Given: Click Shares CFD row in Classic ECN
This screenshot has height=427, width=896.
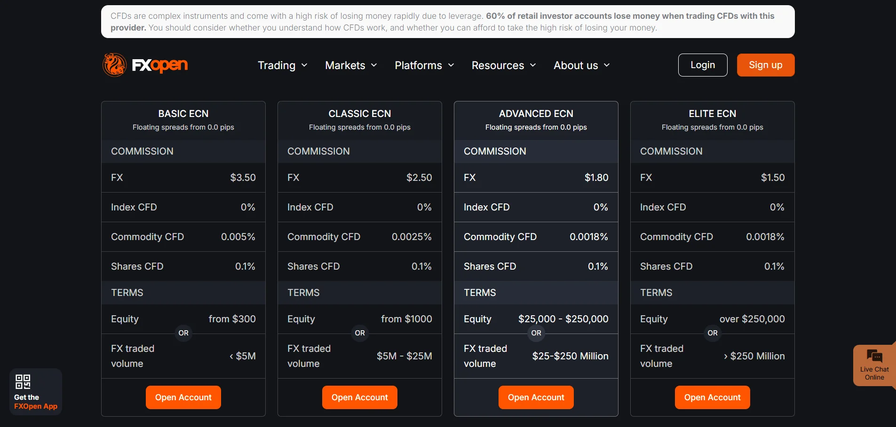Looking at the screenshot, I should 360,266.
